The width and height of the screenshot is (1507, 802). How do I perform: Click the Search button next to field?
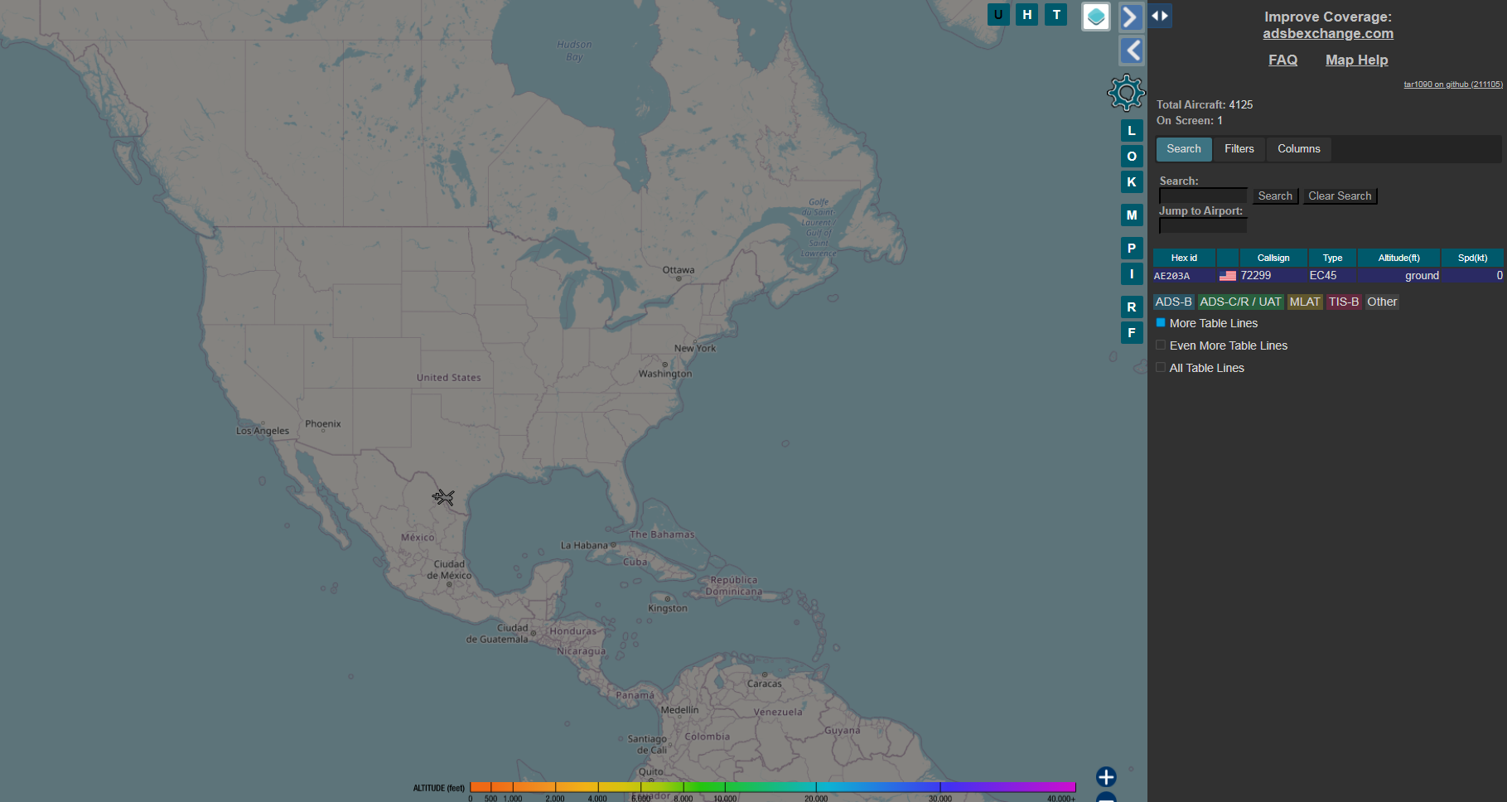coord(1275,196)
